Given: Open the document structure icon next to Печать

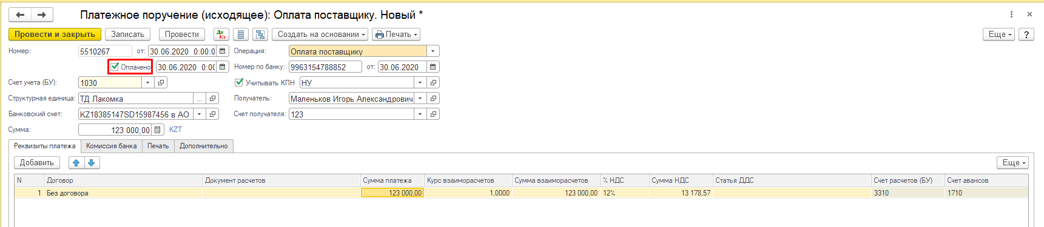Looking at the screenshot, I should pyautogui.click(x=260, y=35).
